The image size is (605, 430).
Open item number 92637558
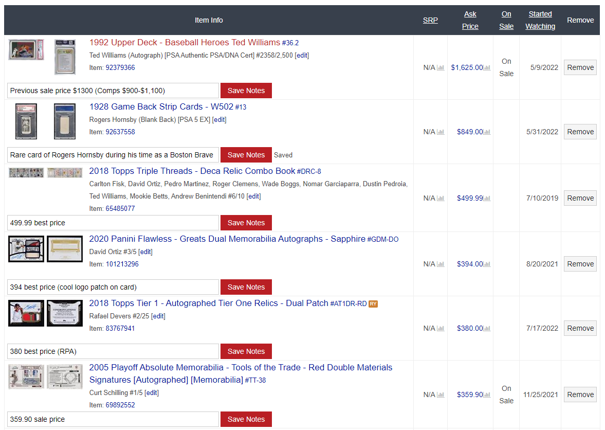point(120,132)
